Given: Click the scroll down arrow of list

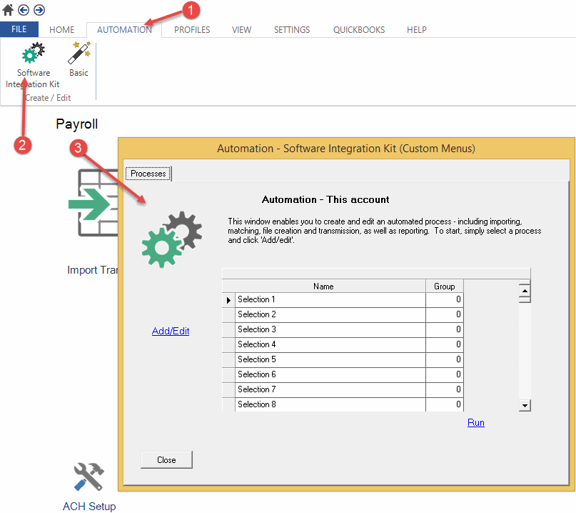Looking at the screenshot, I should (x=525, y=405).
